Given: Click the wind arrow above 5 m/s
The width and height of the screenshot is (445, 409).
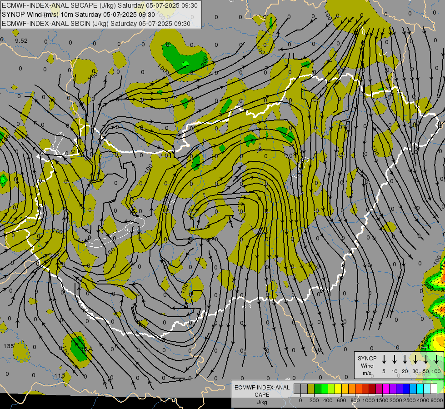Looking at the screenshot, I should tap(384, 359).
